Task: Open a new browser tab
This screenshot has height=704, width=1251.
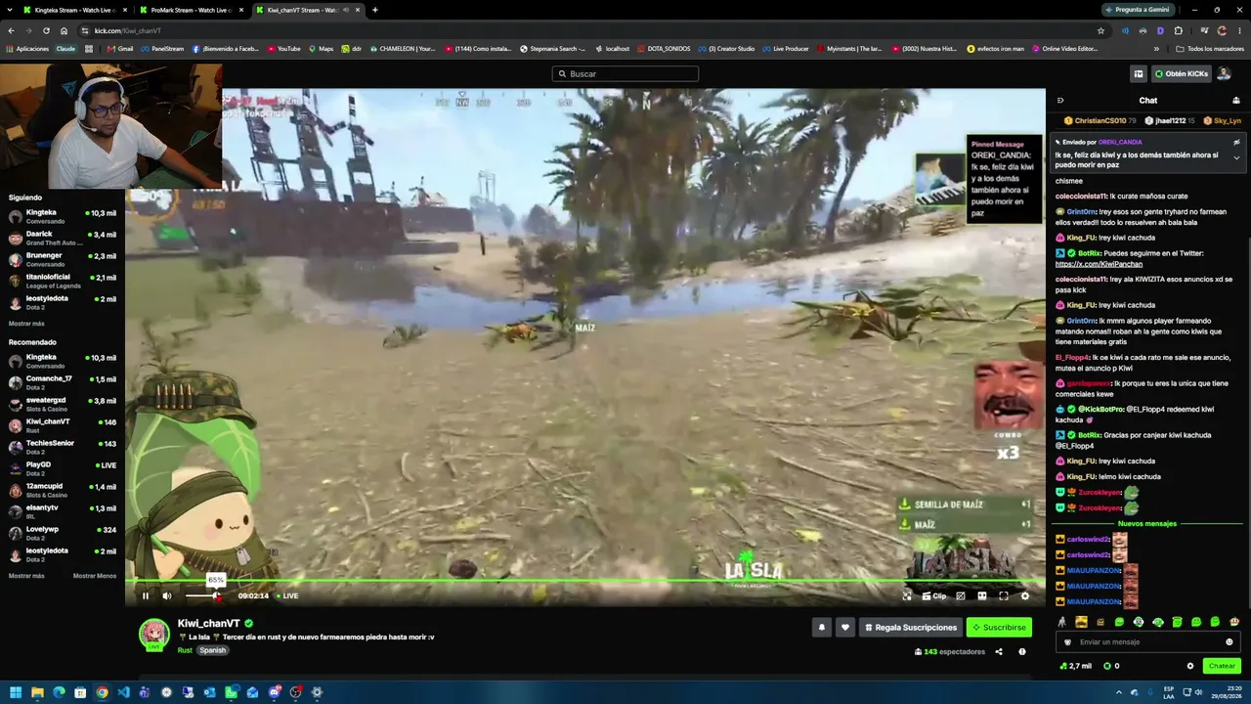Action: 375,10
